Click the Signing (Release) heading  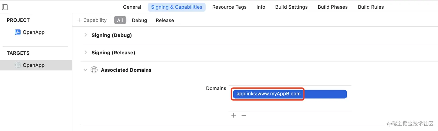[113, 53]
